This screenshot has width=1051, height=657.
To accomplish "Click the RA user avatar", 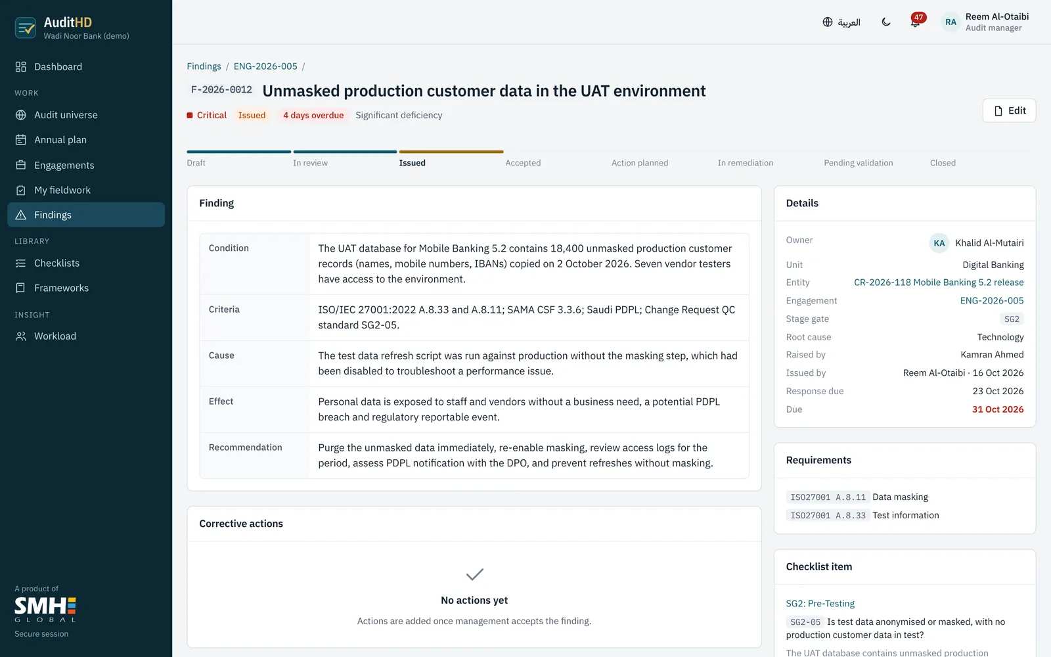I will (950, 22).
